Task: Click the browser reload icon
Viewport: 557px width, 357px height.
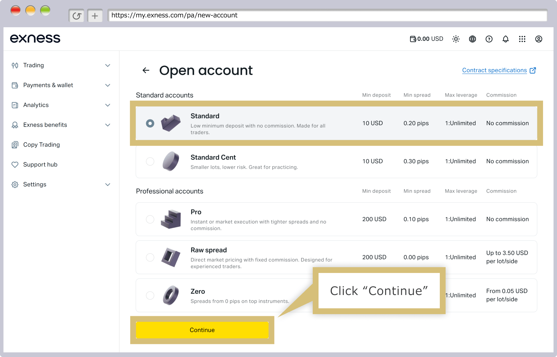Action: 77,16
